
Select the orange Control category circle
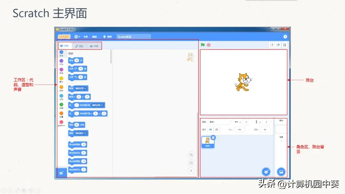61,87
